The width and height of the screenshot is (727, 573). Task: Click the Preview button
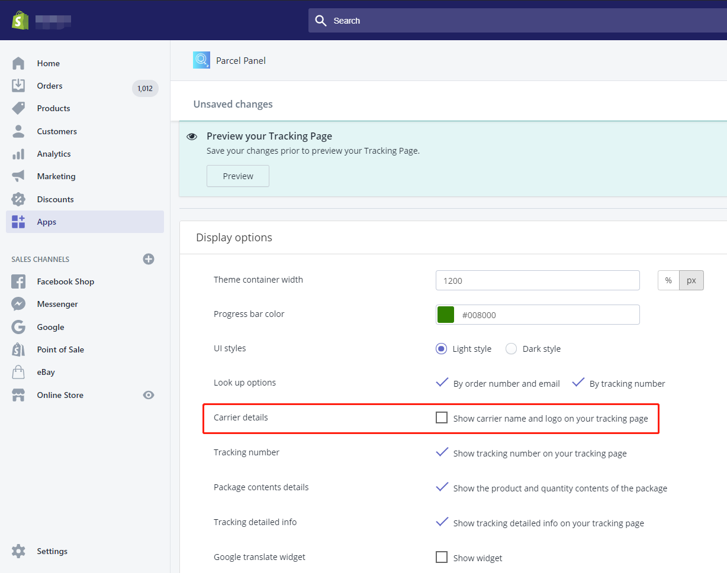[238, 176]
